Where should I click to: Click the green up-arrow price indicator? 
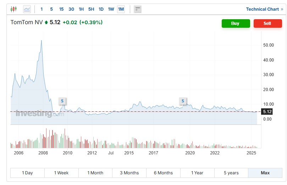46,22
